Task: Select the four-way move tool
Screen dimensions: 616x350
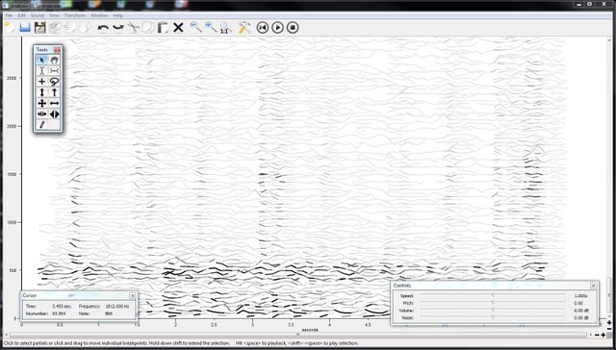Action: point(41,103)
